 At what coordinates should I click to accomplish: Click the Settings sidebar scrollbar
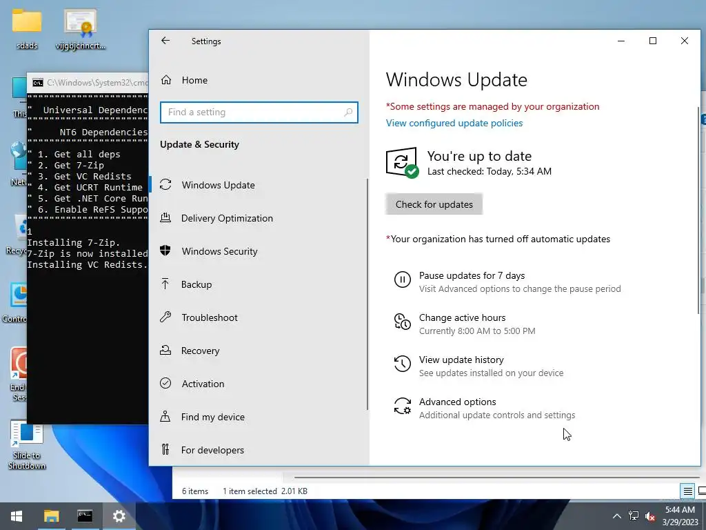pos(367,294)
